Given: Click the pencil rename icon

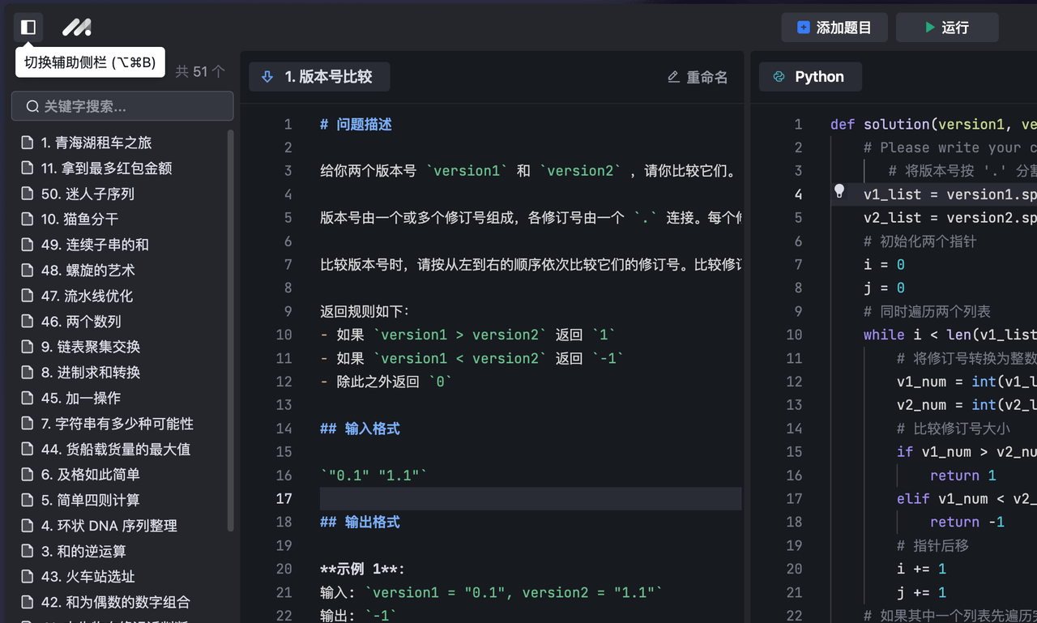Looking at the screenshot, I should [673, 77].
